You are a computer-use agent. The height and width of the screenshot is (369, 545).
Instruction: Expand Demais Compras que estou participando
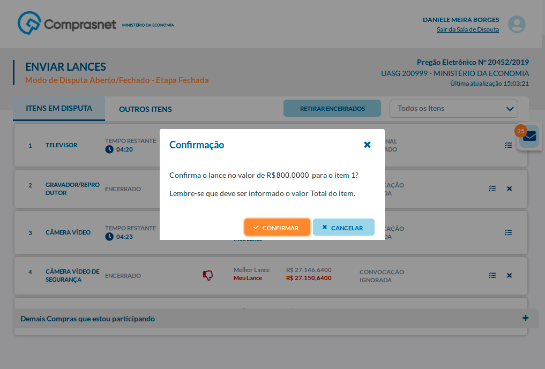pyautogui.click(x=526, y=318)
